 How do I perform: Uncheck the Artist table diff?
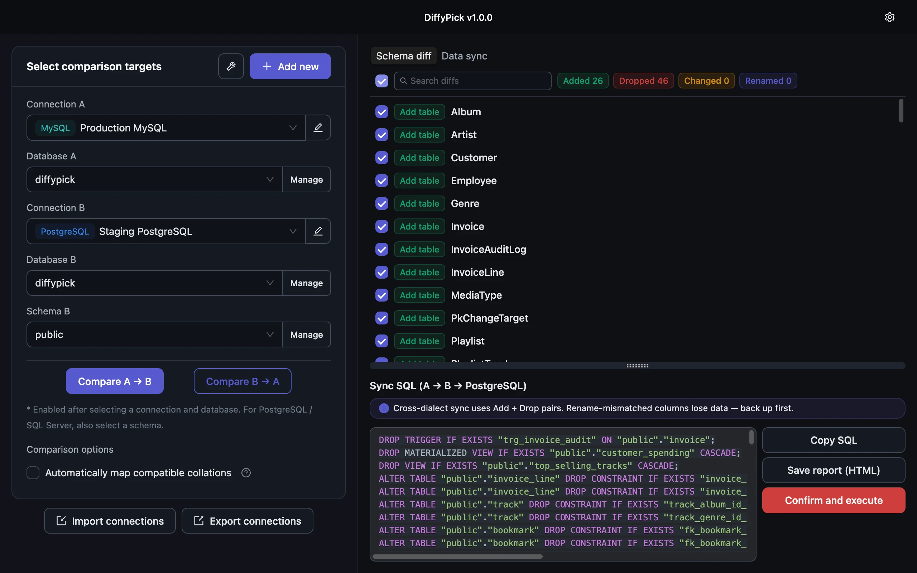point(381,135)
